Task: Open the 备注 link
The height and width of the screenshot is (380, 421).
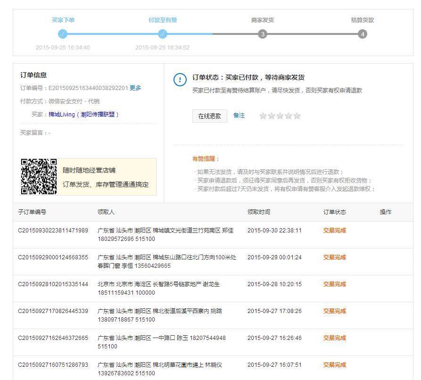Action: pos(239,116)
